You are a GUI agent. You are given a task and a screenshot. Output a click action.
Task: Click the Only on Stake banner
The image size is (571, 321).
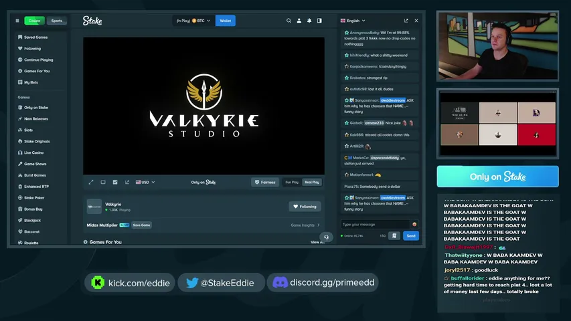[x=497, y=177]
